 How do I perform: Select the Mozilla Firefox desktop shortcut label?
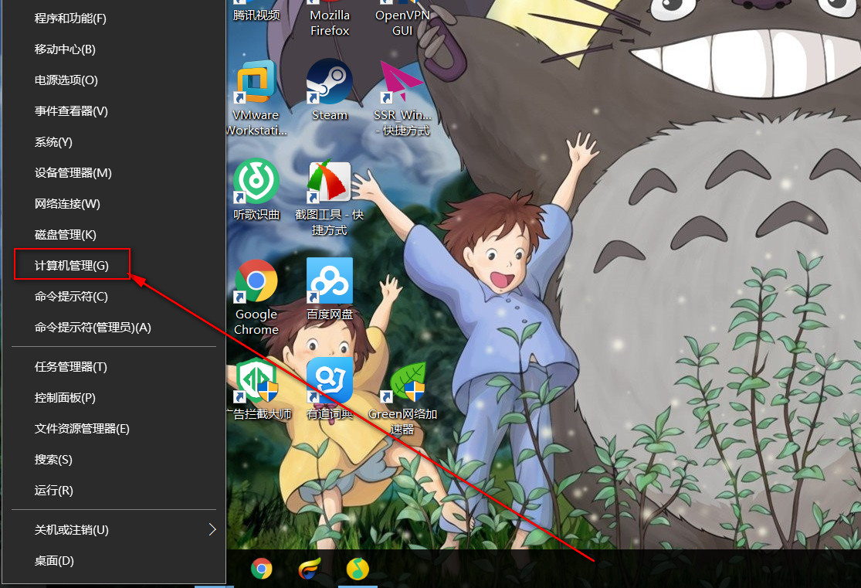tap(330, 23)
